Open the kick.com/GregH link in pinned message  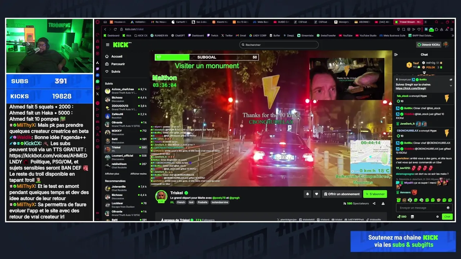[x=411, y=88]
